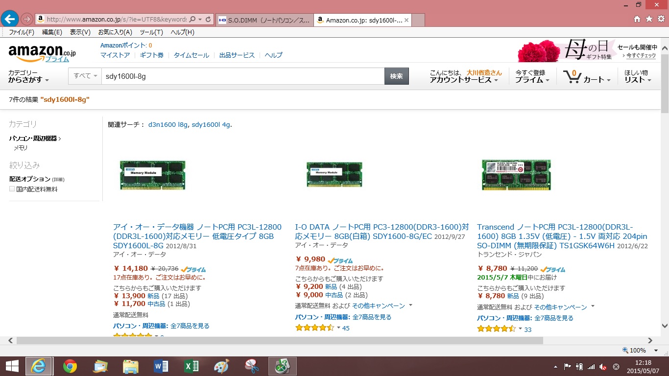
Task: Click the network signal tray icon
Action: point(591,366)
